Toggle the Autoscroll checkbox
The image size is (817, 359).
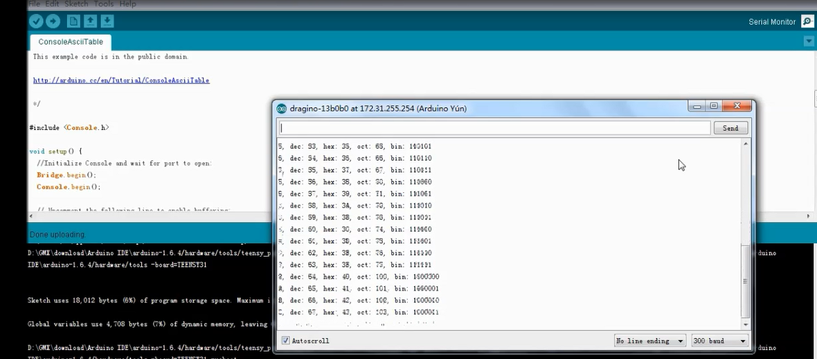[285, 341]
